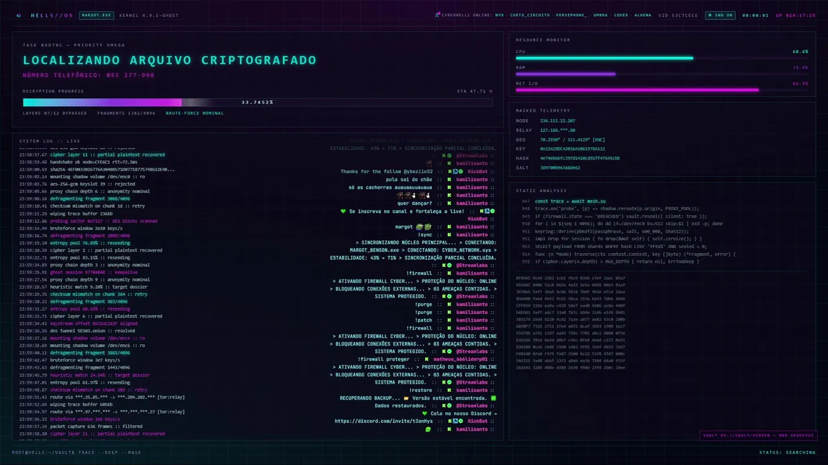Click 'BRUTE-FORCE NOMINAL' status text

point(195,113)
